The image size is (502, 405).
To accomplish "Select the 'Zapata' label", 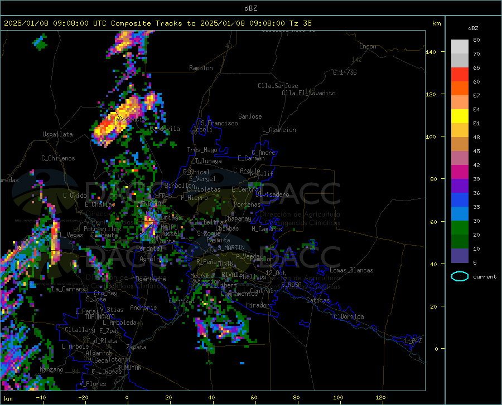I will point(137,347).
